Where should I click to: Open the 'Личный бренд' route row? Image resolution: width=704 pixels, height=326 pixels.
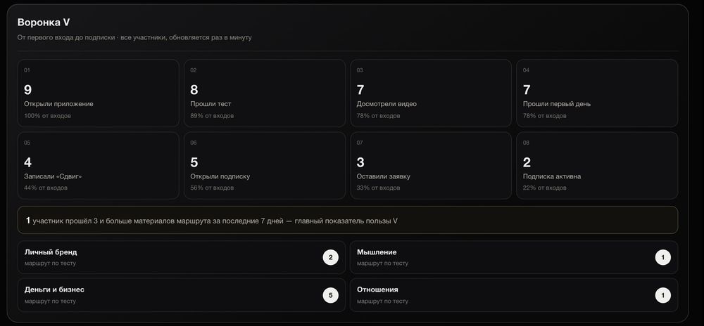pyautogui.click(x=182, y=257)
